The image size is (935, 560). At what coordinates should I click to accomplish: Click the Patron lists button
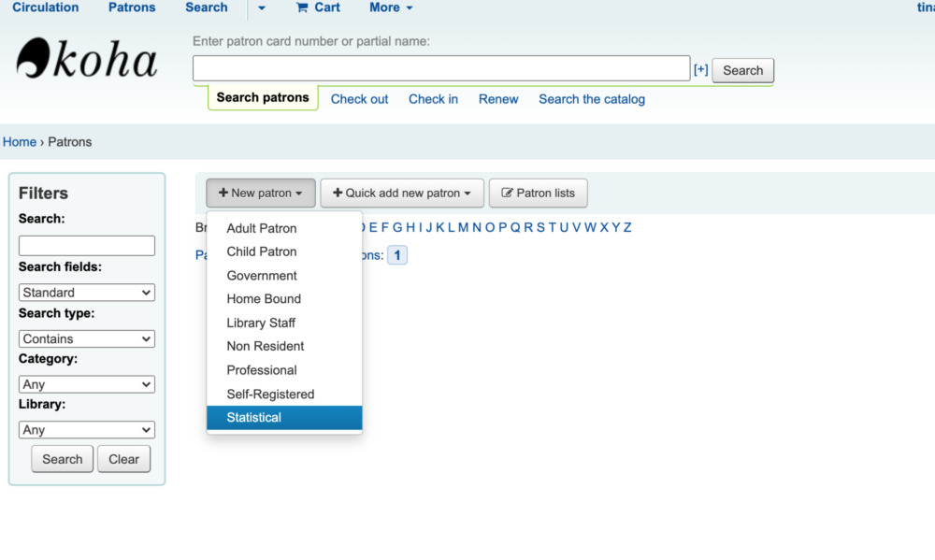click(x=538, y=194)
